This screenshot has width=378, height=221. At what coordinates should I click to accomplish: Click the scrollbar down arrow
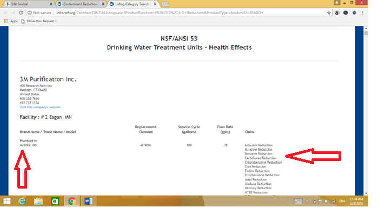(x=366, y=193)
